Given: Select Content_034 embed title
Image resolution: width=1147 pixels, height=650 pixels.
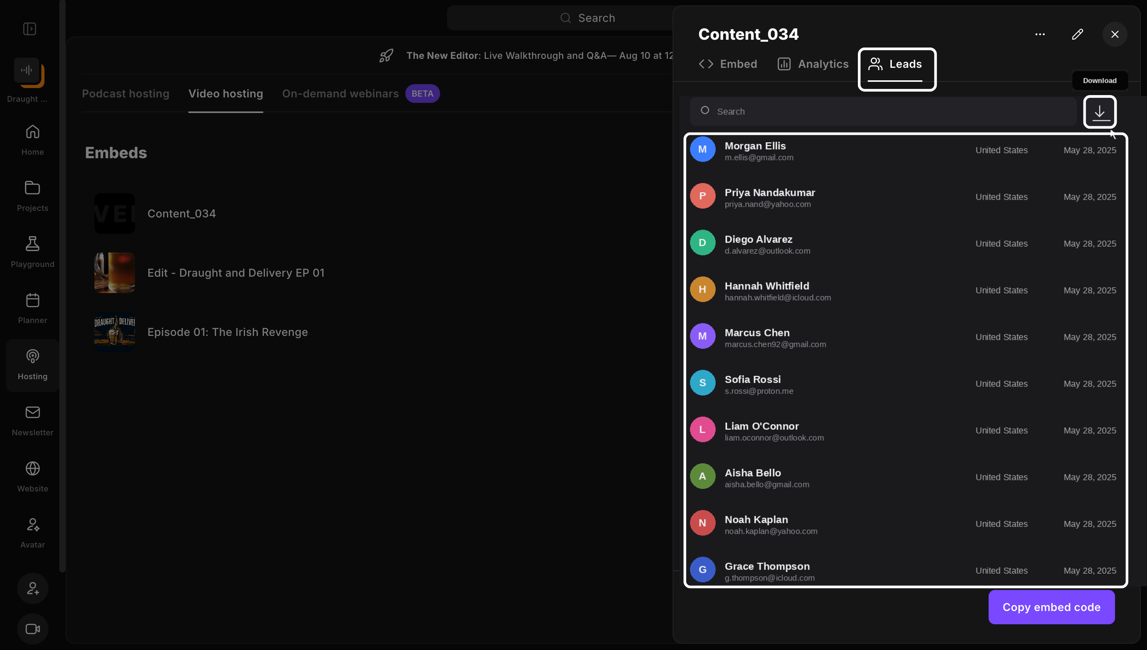Looking at the screenshot, I should tap(181, 214).
